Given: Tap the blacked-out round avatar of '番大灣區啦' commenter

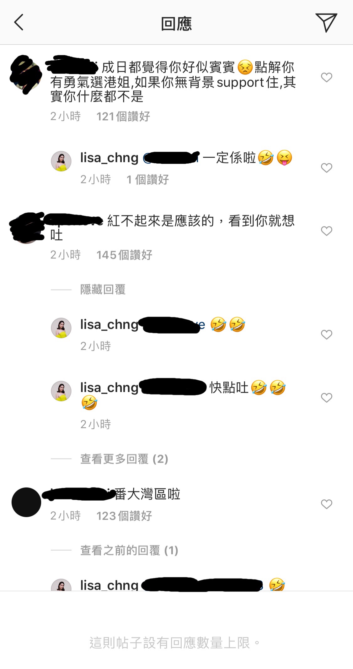Looking at the screenshot, I should (x=26, y=502).
